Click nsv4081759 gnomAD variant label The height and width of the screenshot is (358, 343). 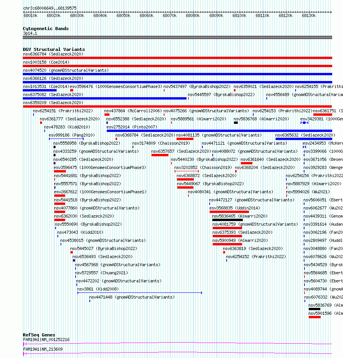point(255,224)
